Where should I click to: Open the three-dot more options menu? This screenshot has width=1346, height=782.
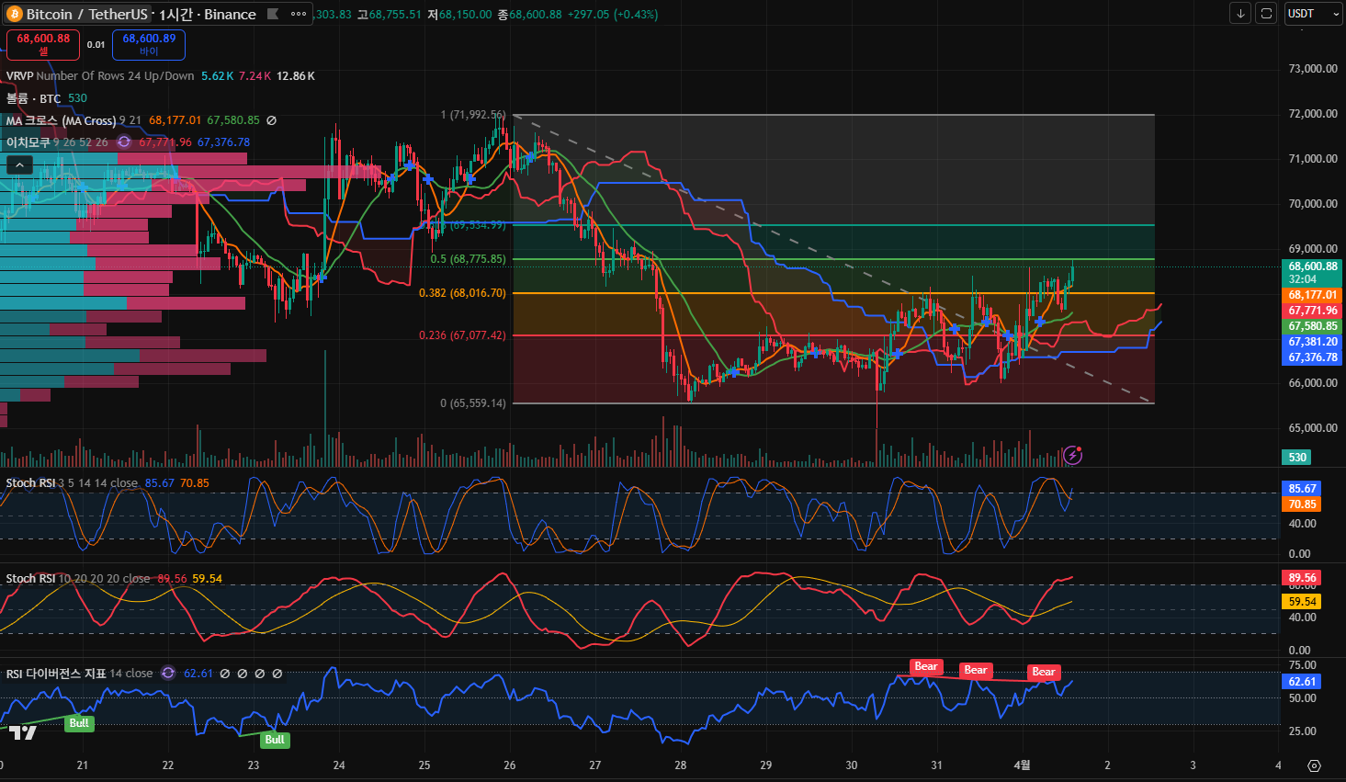tap(299, 14)
